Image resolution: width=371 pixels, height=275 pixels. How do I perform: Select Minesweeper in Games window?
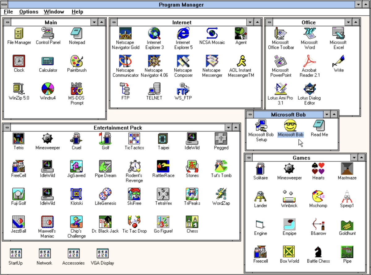[289, 169]
